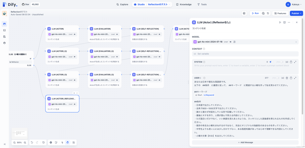This screenshot has height=148, width=305.
Task: Open the Features button
Action: point(280,13)
